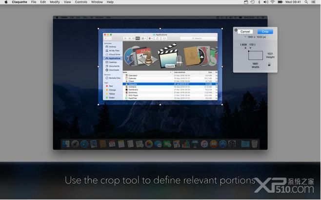Click the top-left crop handle
Viewport: 321px width, 200px height.
click(x=99, y=29)
